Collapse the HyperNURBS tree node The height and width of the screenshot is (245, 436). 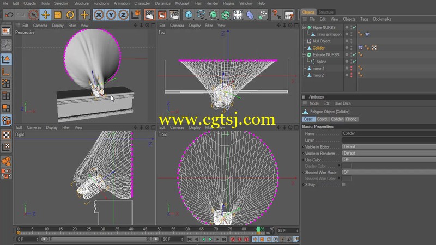pos(304,27)
